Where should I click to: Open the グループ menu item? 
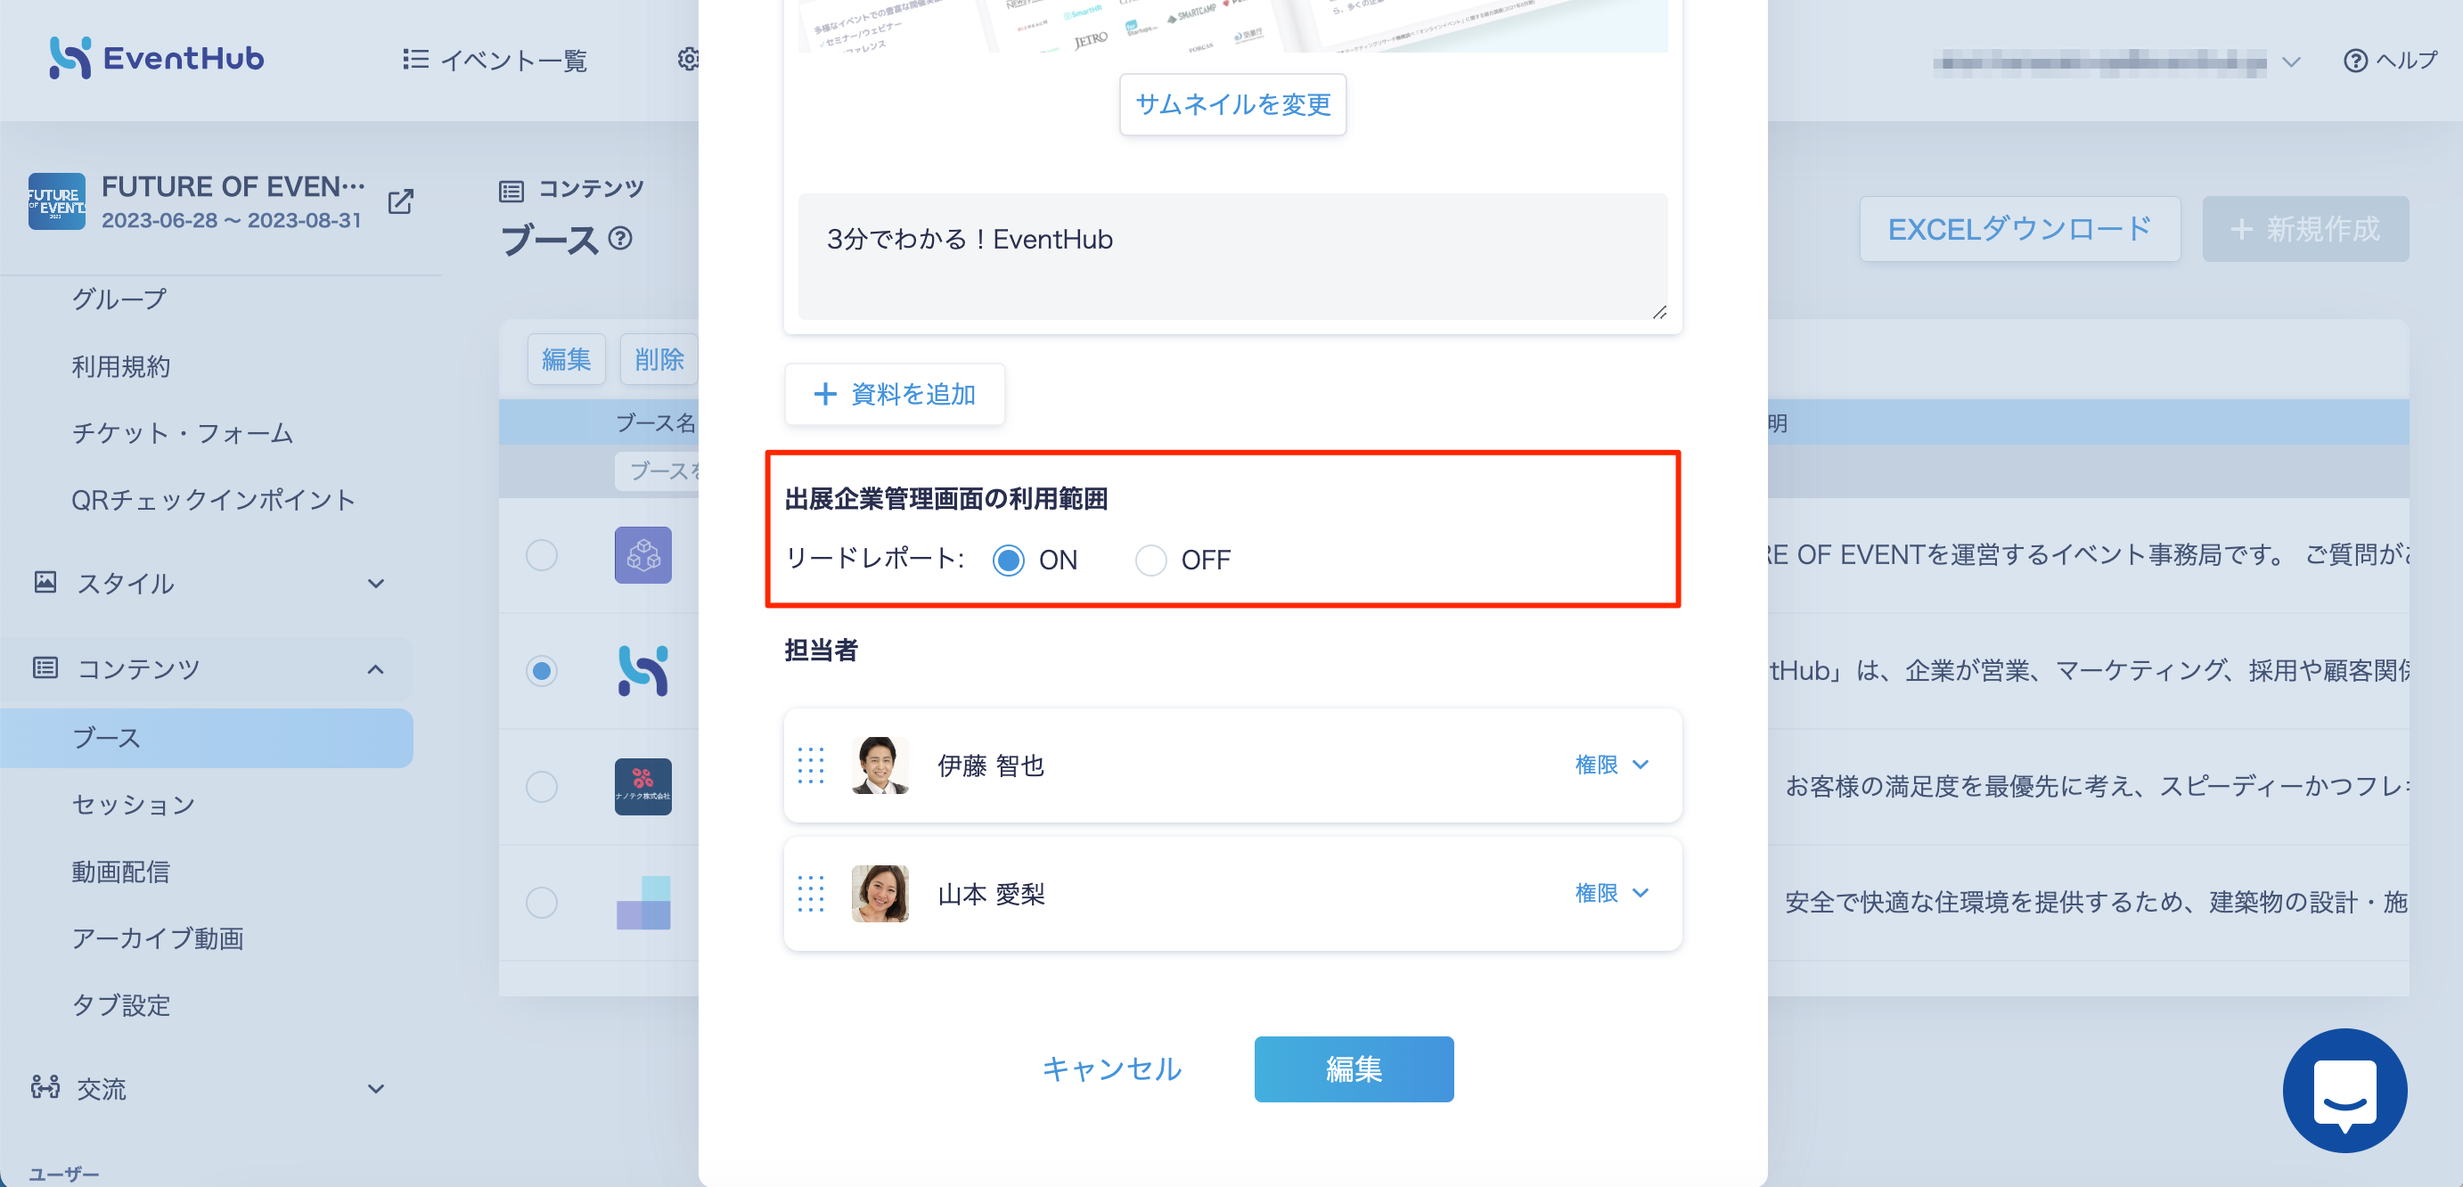pos(119,299)
